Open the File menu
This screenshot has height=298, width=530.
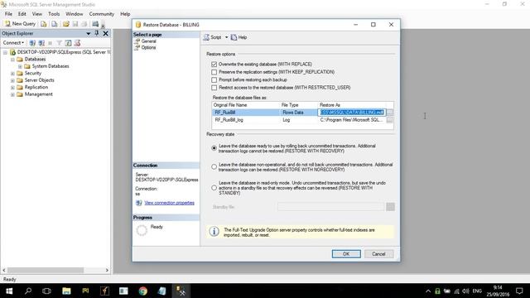click(8, 14)
